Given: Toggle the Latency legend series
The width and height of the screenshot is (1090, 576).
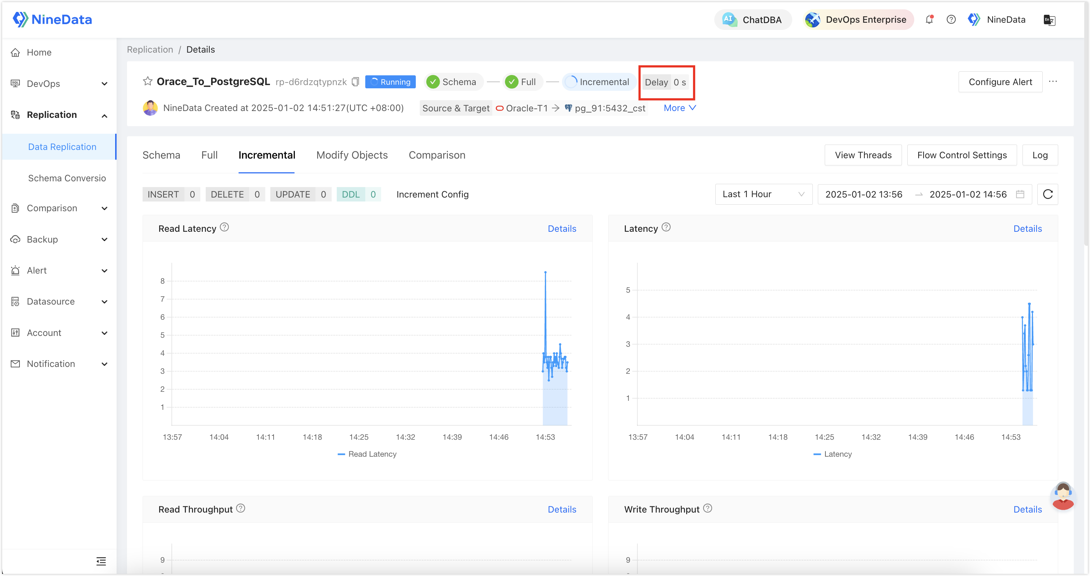Looking at the screenshot, I should [x=833, y=454].
